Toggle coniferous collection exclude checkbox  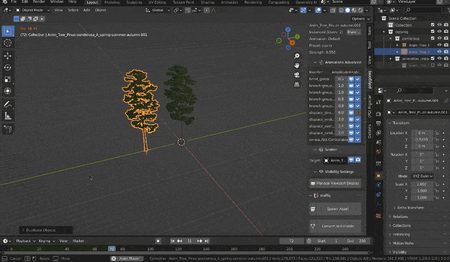432,38
